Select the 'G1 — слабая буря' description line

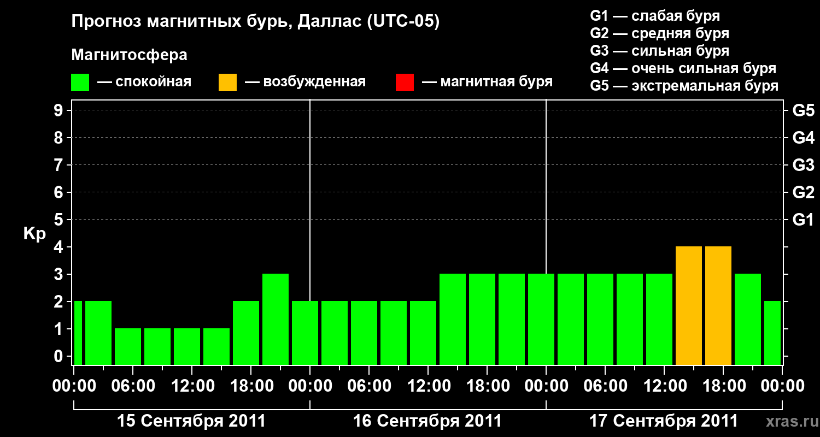coord(655,16)
